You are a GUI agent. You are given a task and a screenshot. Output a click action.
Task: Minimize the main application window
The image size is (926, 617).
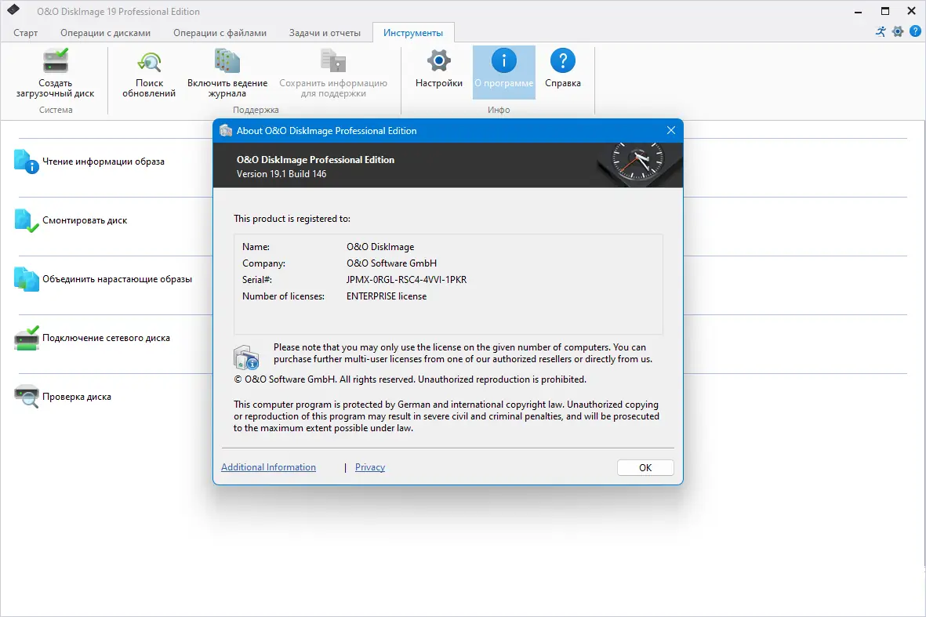point(858,11)
